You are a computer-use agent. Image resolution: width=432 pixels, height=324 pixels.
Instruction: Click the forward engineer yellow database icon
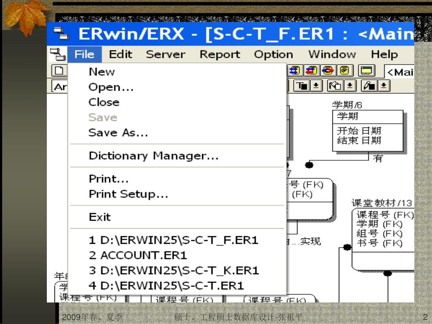pyautogui.click(x=294, y=71)
